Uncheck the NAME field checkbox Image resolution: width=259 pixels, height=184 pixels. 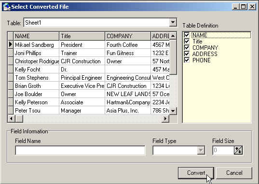(x=187, y=35)
